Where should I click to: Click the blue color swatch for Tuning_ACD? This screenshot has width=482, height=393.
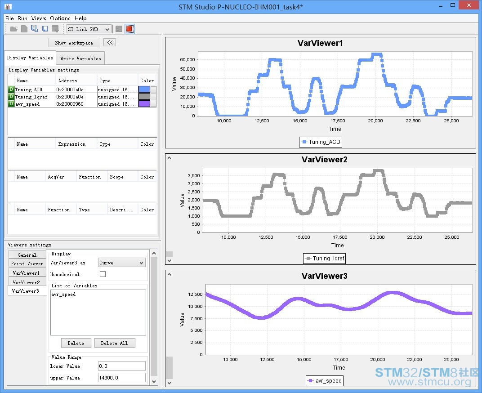pos(144,89)
